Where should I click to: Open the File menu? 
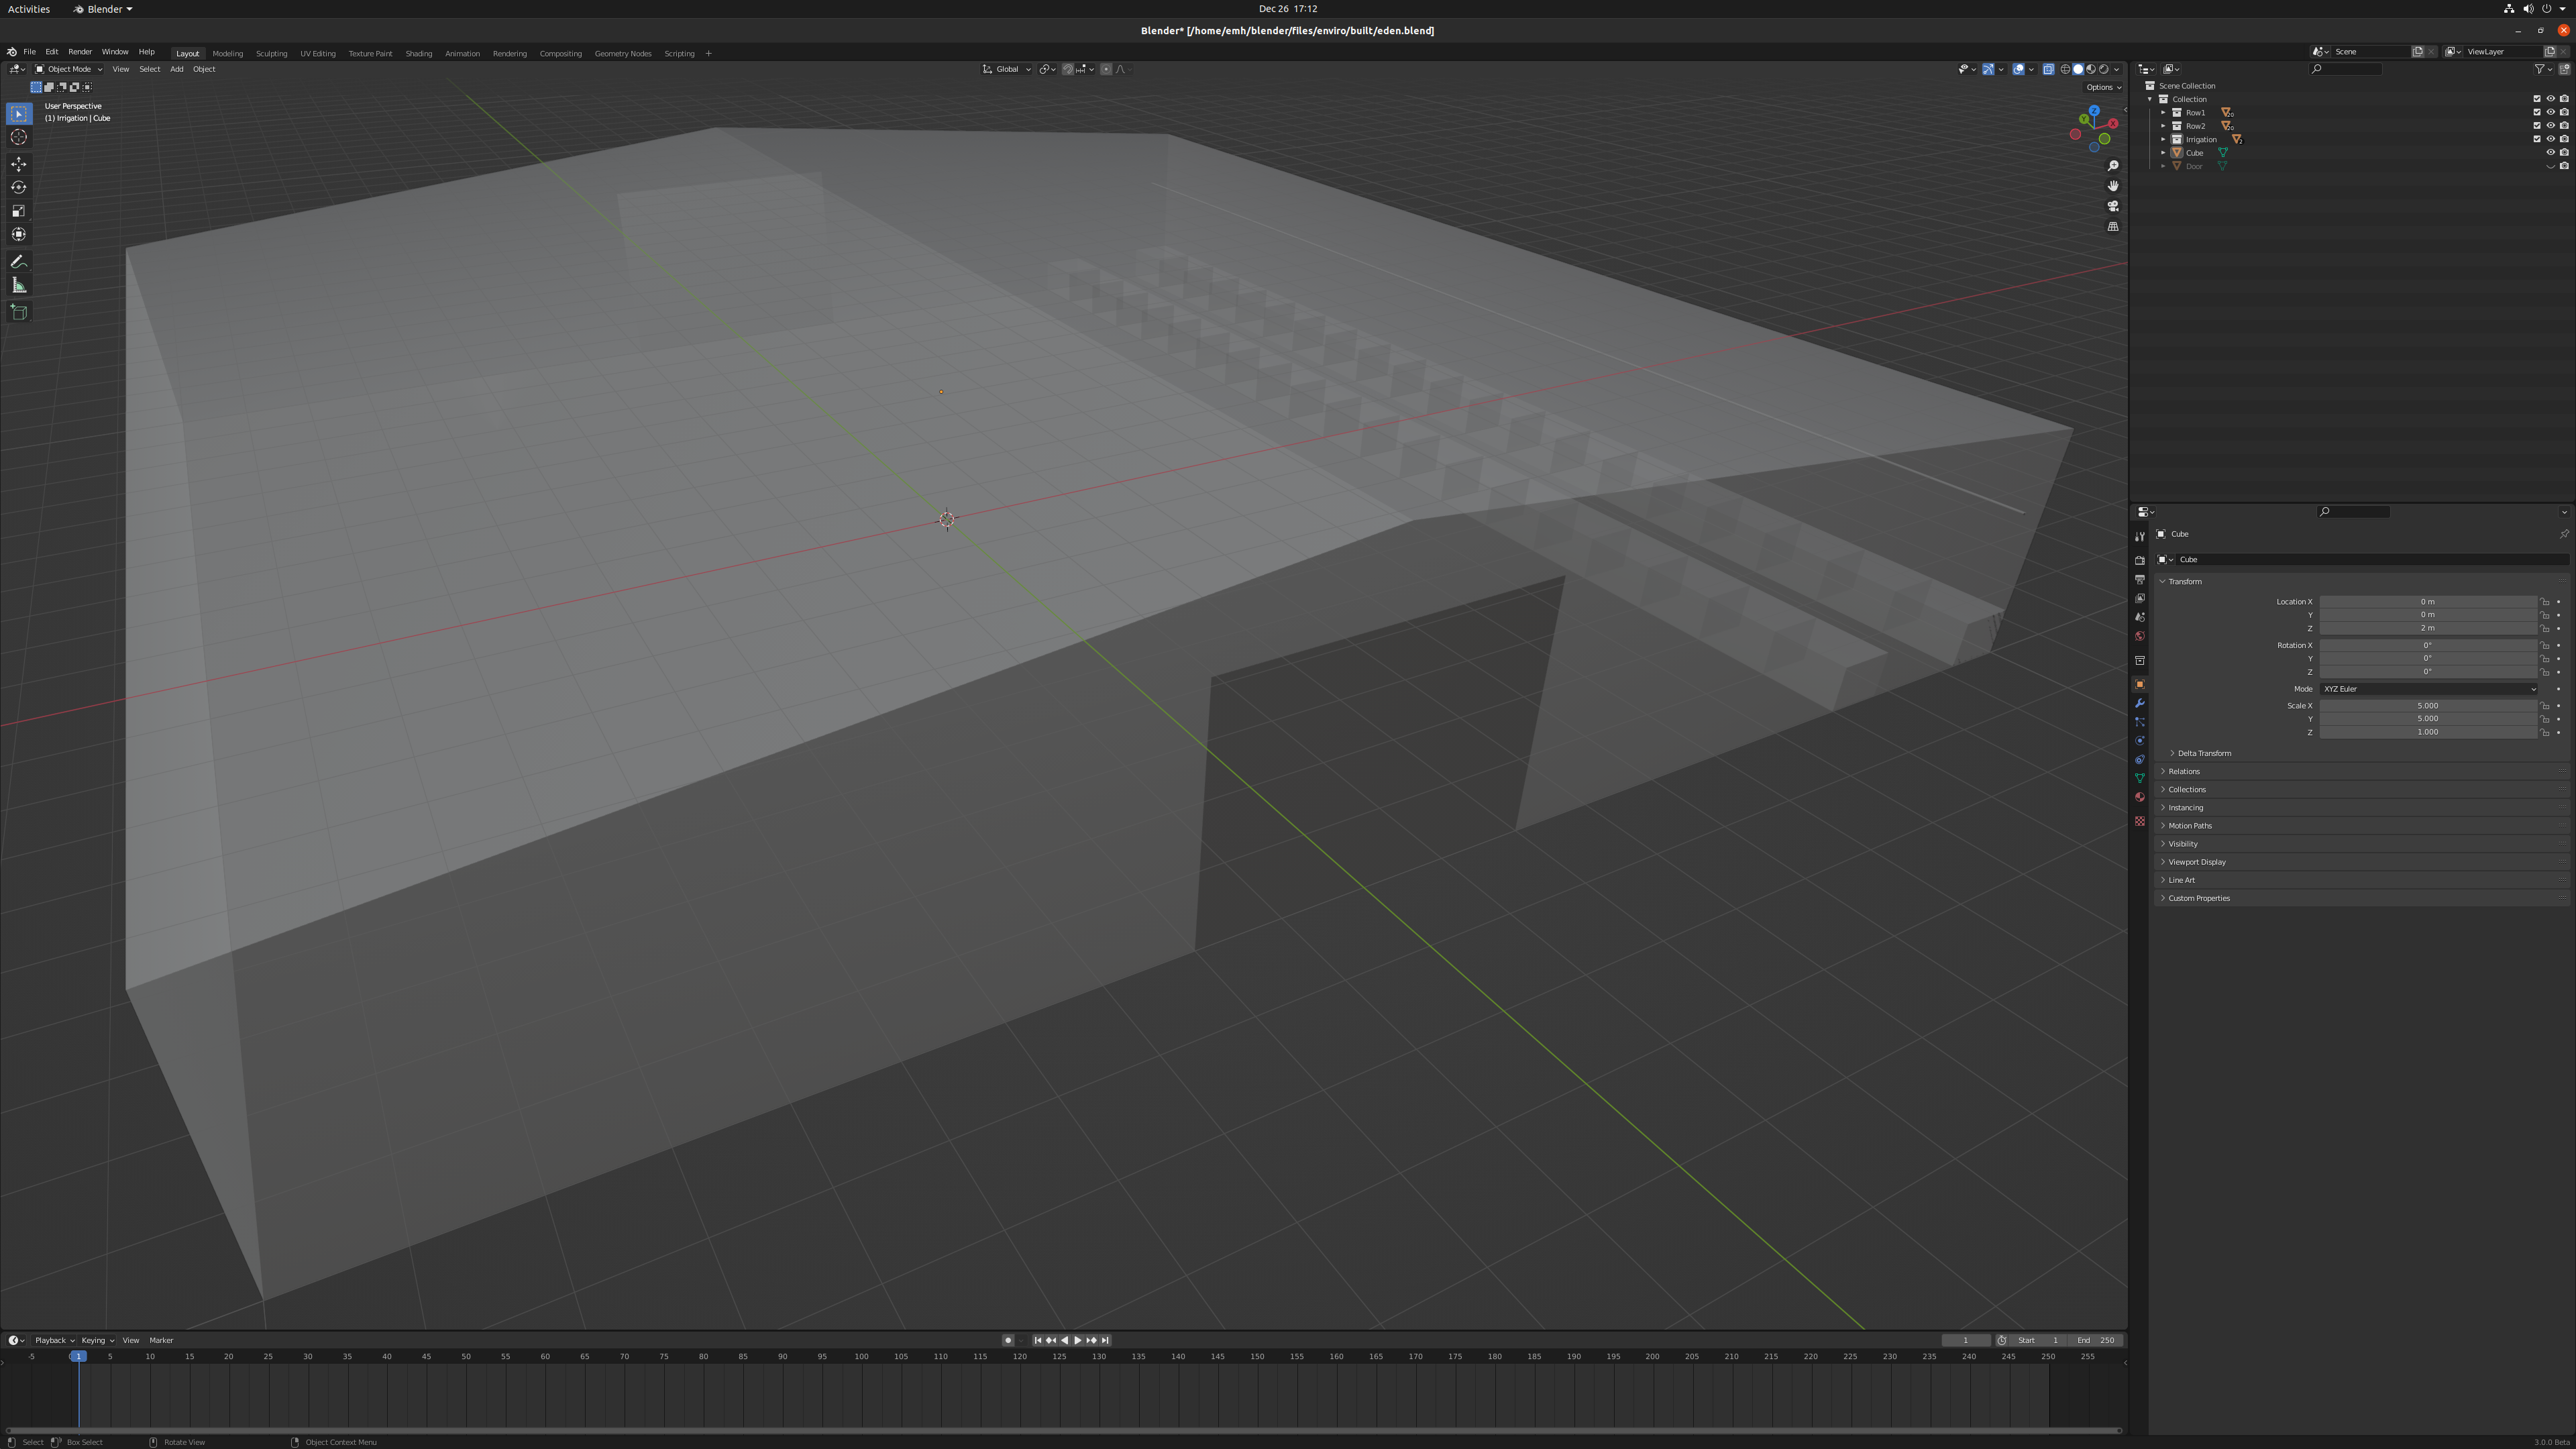pos(30,52)
